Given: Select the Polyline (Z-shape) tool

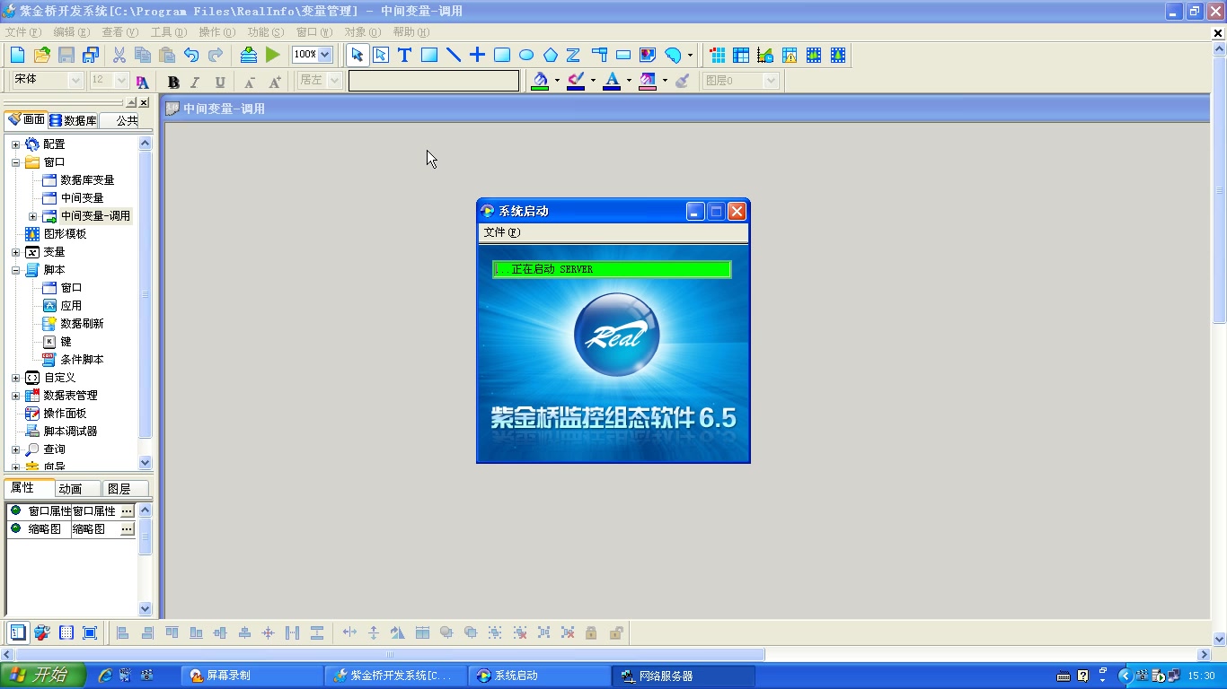Looking at the screenshot, I should click(573, 55).
